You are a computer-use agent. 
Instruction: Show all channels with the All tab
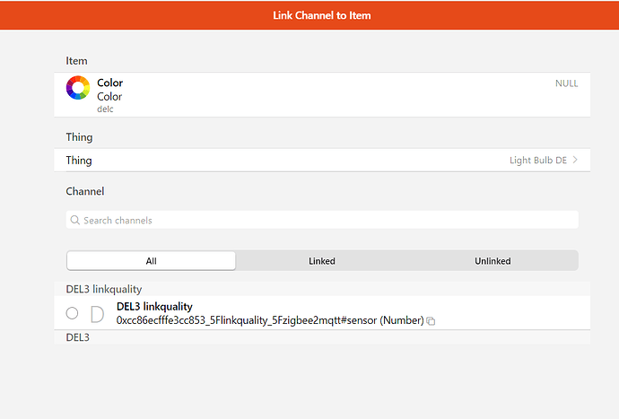pyautogui.click(x=152, y=261)
